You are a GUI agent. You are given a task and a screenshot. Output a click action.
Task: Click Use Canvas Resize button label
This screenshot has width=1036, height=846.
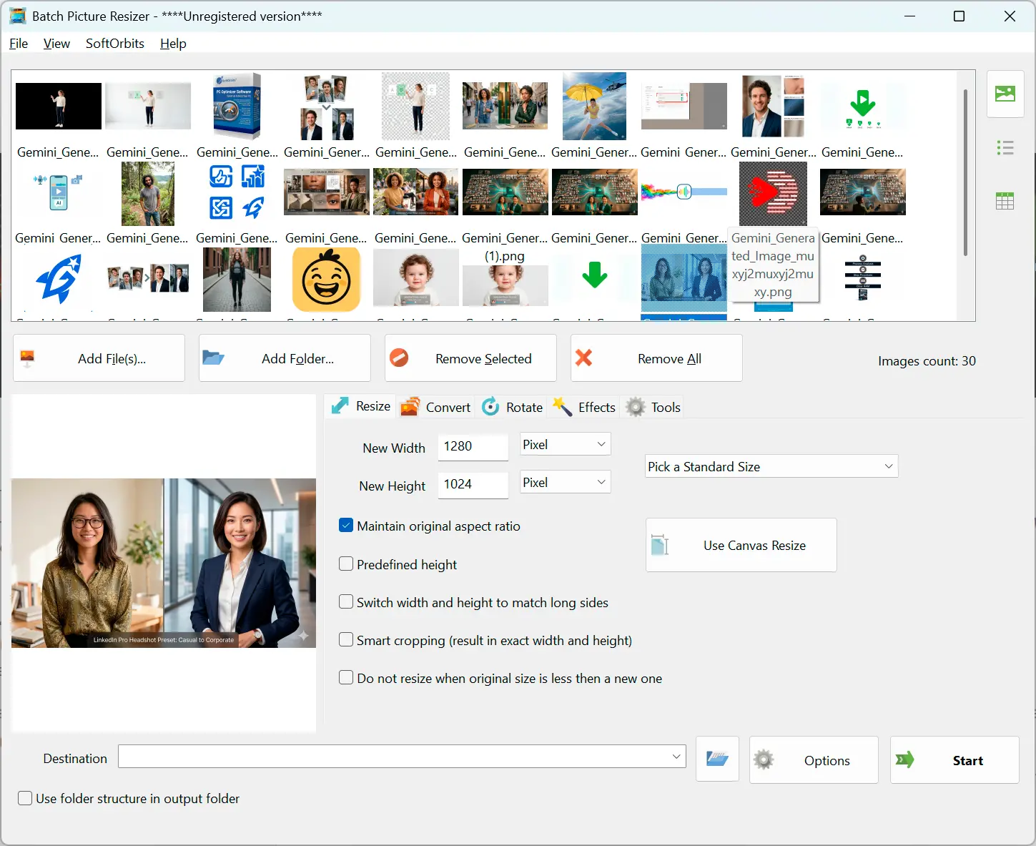754,546
